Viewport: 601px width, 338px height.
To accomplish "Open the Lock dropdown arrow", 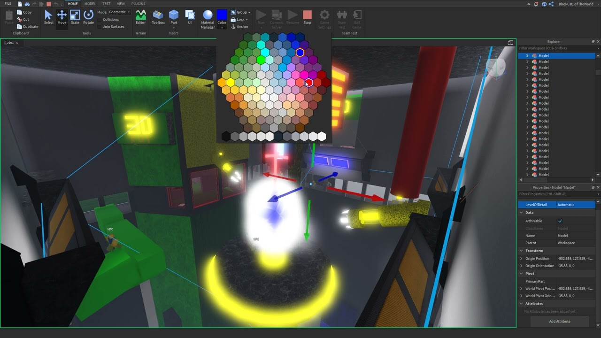I will click(247, 20).
